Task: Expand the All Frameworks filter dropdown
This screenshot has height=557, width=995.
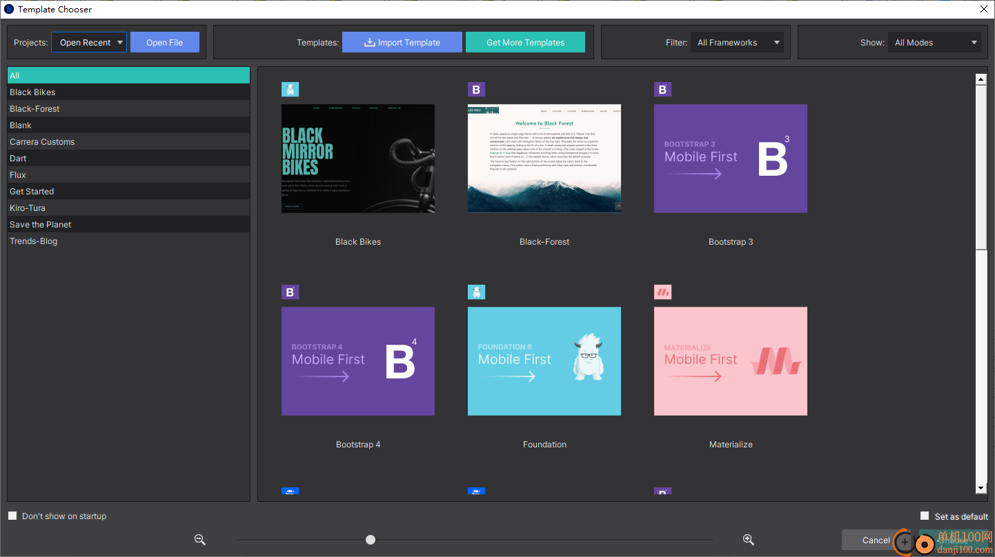Action: point(737,42)
